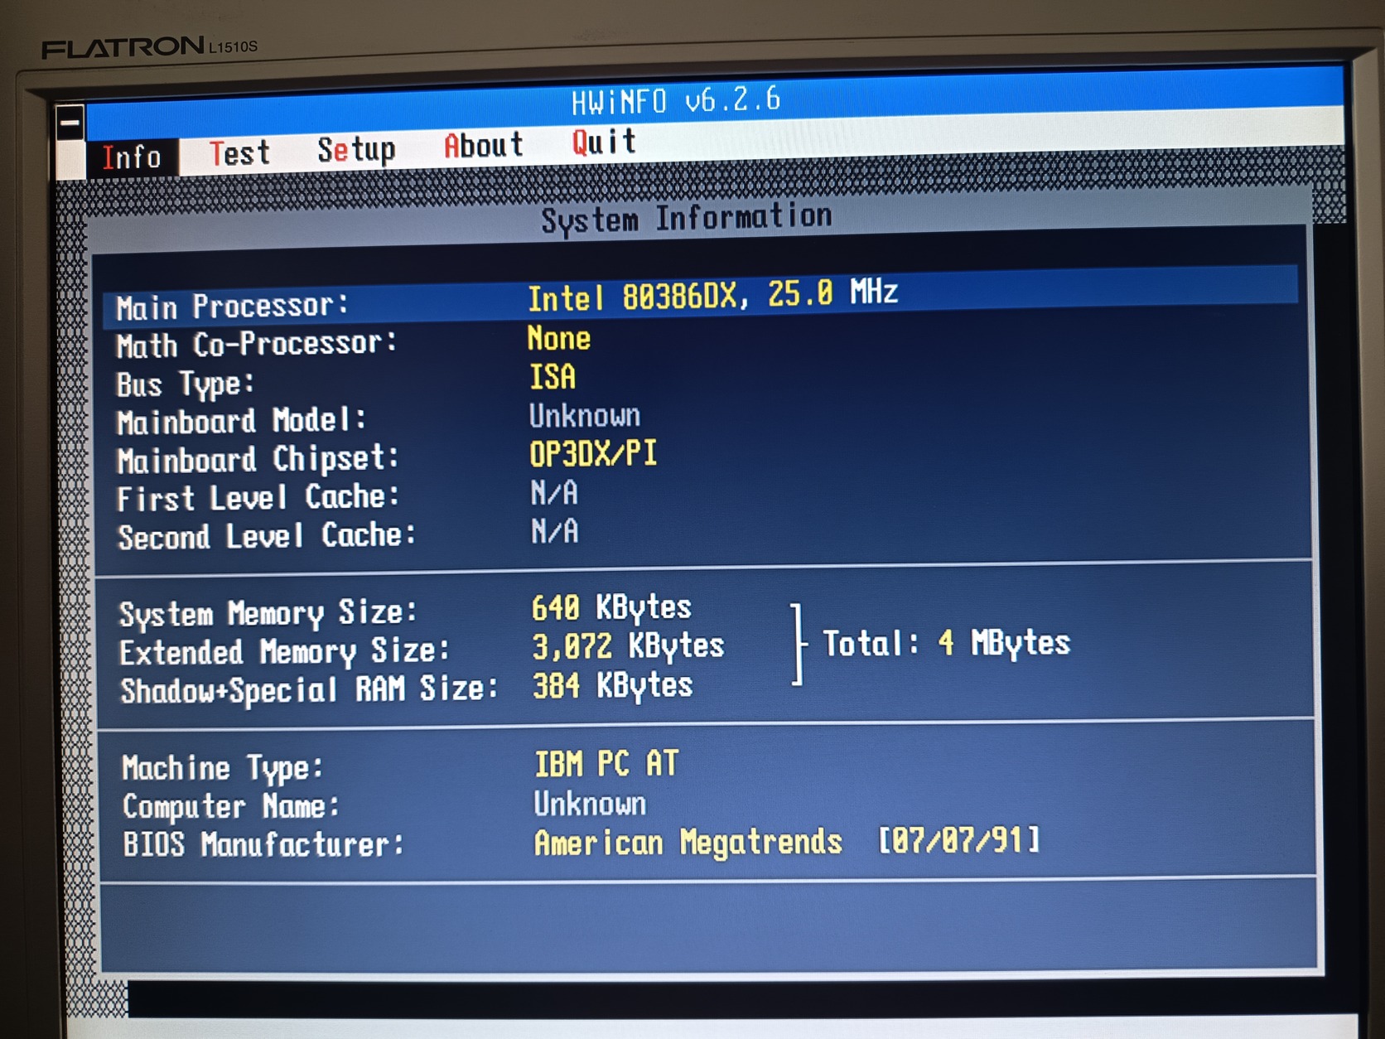Click the IBM PC AT value
Image resolution: width=1385 pixels, height=1039 pixels.
point(606,764)
